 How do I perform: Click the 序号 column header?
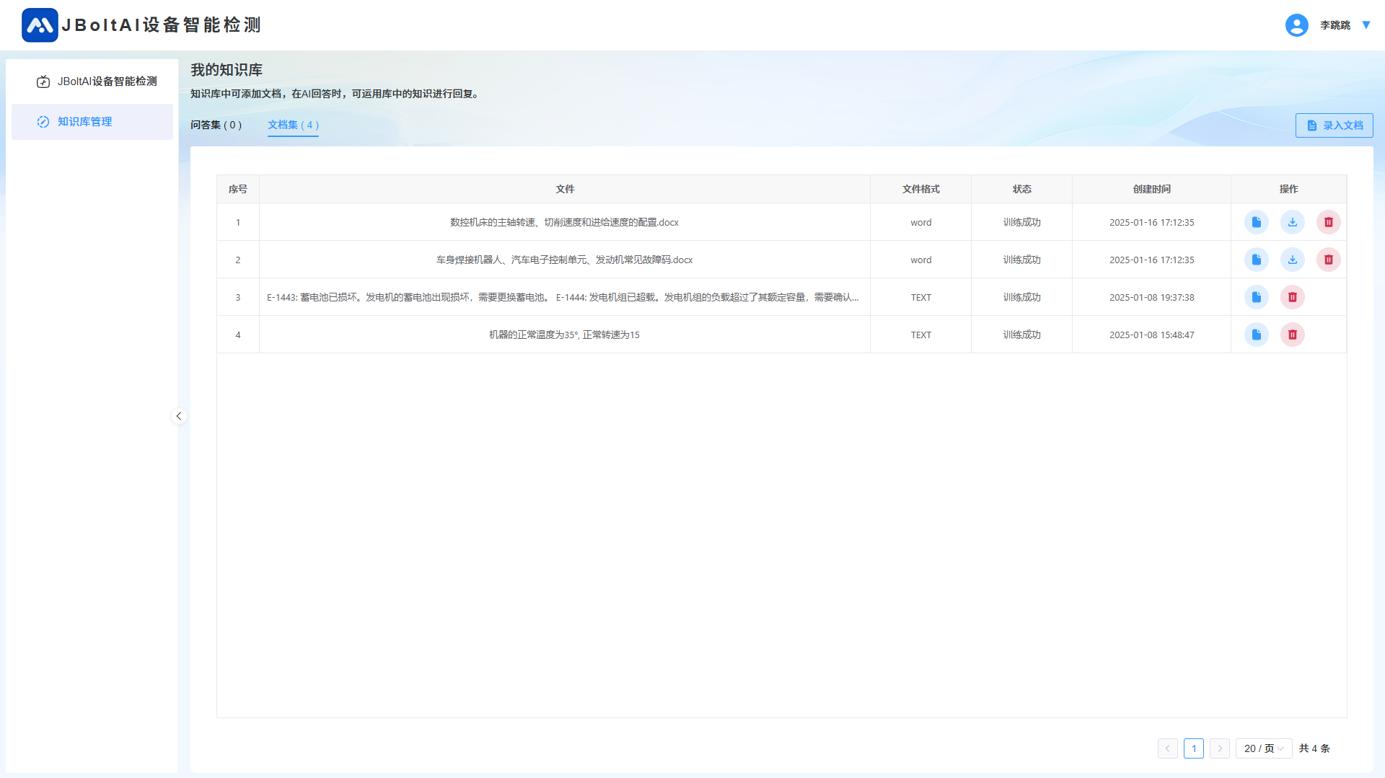[x=238, y=189]
